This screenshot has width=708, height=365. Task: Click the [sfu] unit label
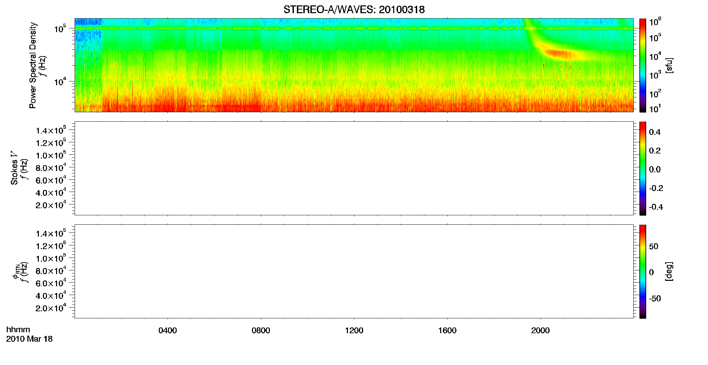tap(669, 65)
